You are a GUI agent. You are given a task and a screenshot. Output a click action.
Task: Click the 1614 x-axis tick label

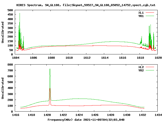click(x=105, y=58)
